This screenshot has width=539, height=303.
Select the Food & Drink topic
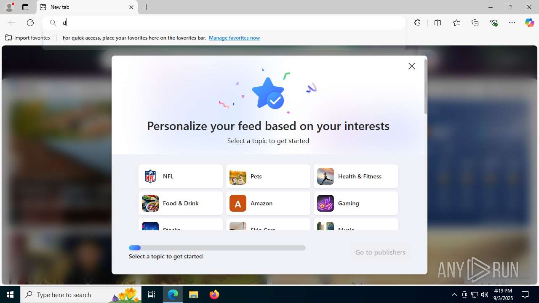[181, 203]
